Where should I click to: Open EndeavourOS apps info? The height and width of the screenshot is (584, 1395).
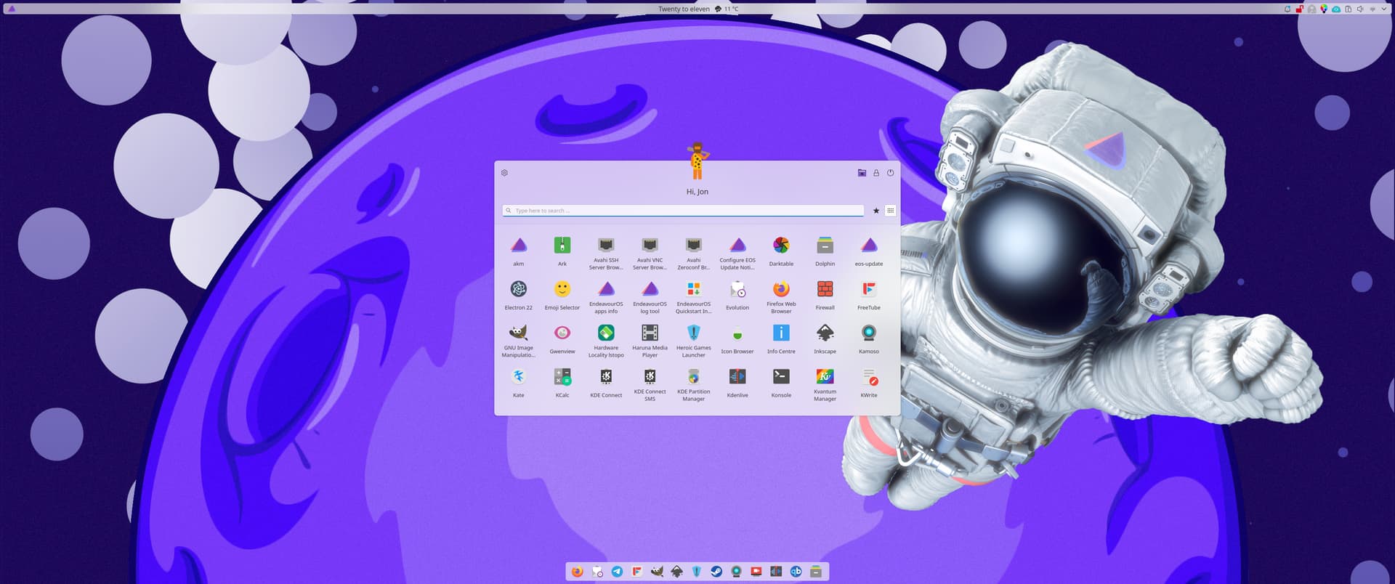606,297
